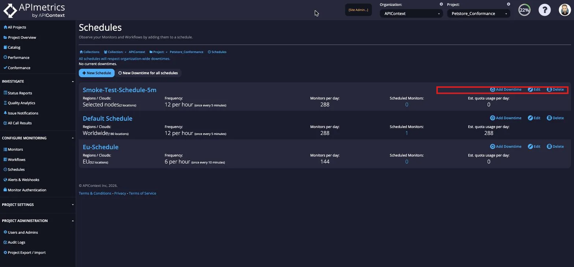Click the New Schedule button

[x=97, y=73]
